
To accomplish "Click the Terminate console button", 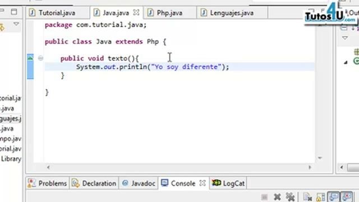I will tap(264, 197).
